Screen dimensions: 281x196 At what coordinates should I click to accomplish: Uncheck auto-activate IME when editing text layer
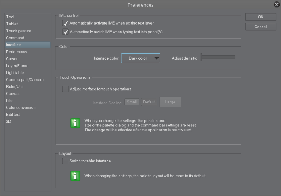[x=65, y=23]
